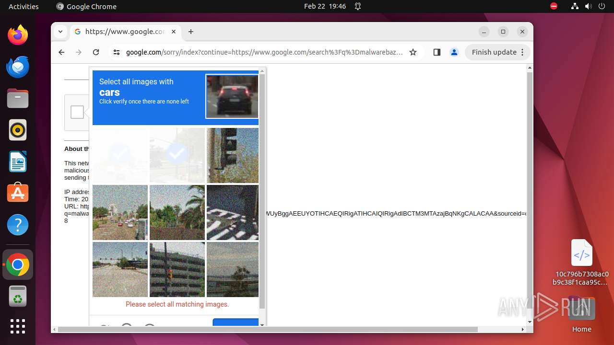Open the Trash icon in dock

coord(18,296)
